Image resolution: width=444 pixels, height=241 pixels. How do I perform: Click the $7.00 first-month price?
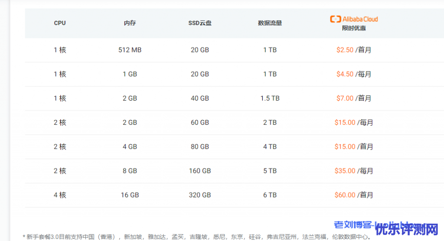tap(345, 98)
